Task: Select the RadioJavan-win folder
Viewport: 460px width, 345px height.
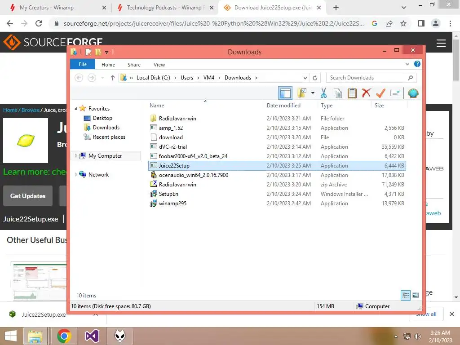Action: pyautogui.click(x=277, y=119)
